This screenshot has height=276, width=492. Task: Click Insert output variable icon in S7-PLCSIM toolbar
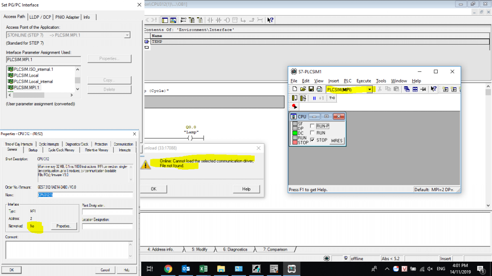click(454, 89)
